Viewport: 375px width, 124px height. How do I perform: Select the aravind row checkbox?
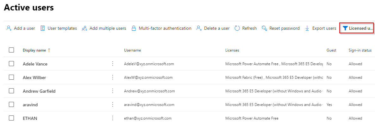(x=11, y=104)
